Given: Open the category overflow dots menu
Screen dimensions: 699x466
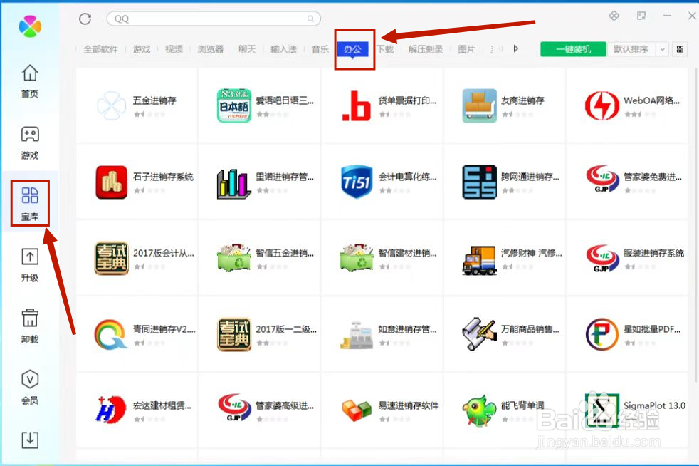Looking at the screenshot, I should (x=492, y=49).
